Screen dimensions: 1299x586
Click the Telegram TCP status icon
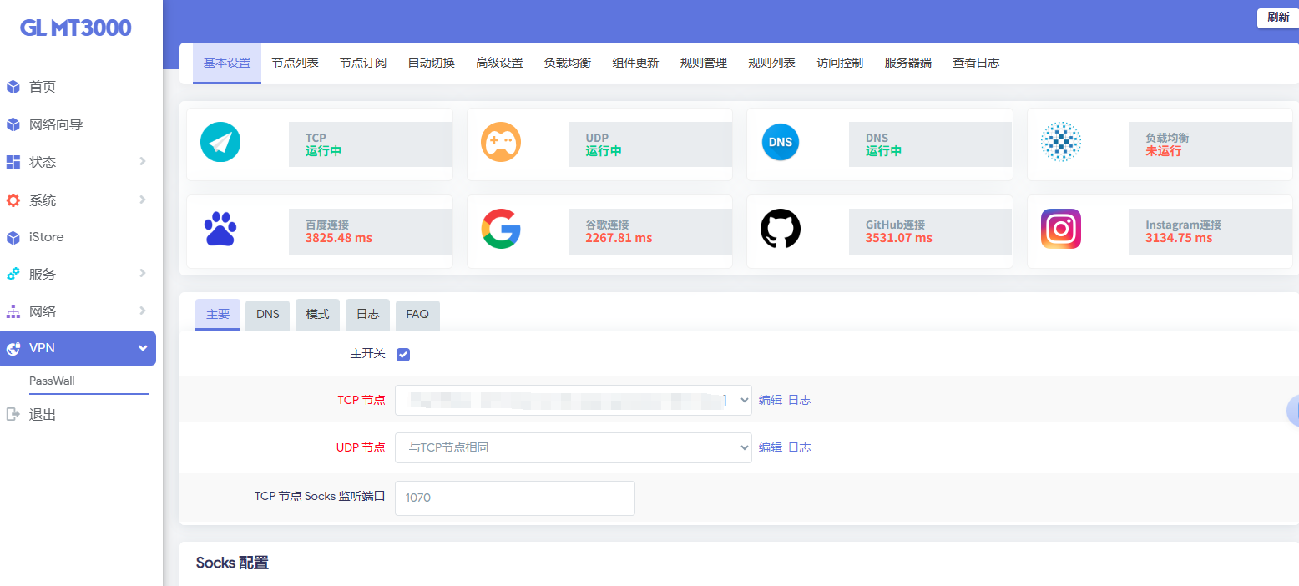coord(220,143)
